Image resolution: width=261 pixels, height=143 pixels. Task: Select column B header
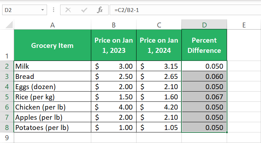click(x=114, y=25)
